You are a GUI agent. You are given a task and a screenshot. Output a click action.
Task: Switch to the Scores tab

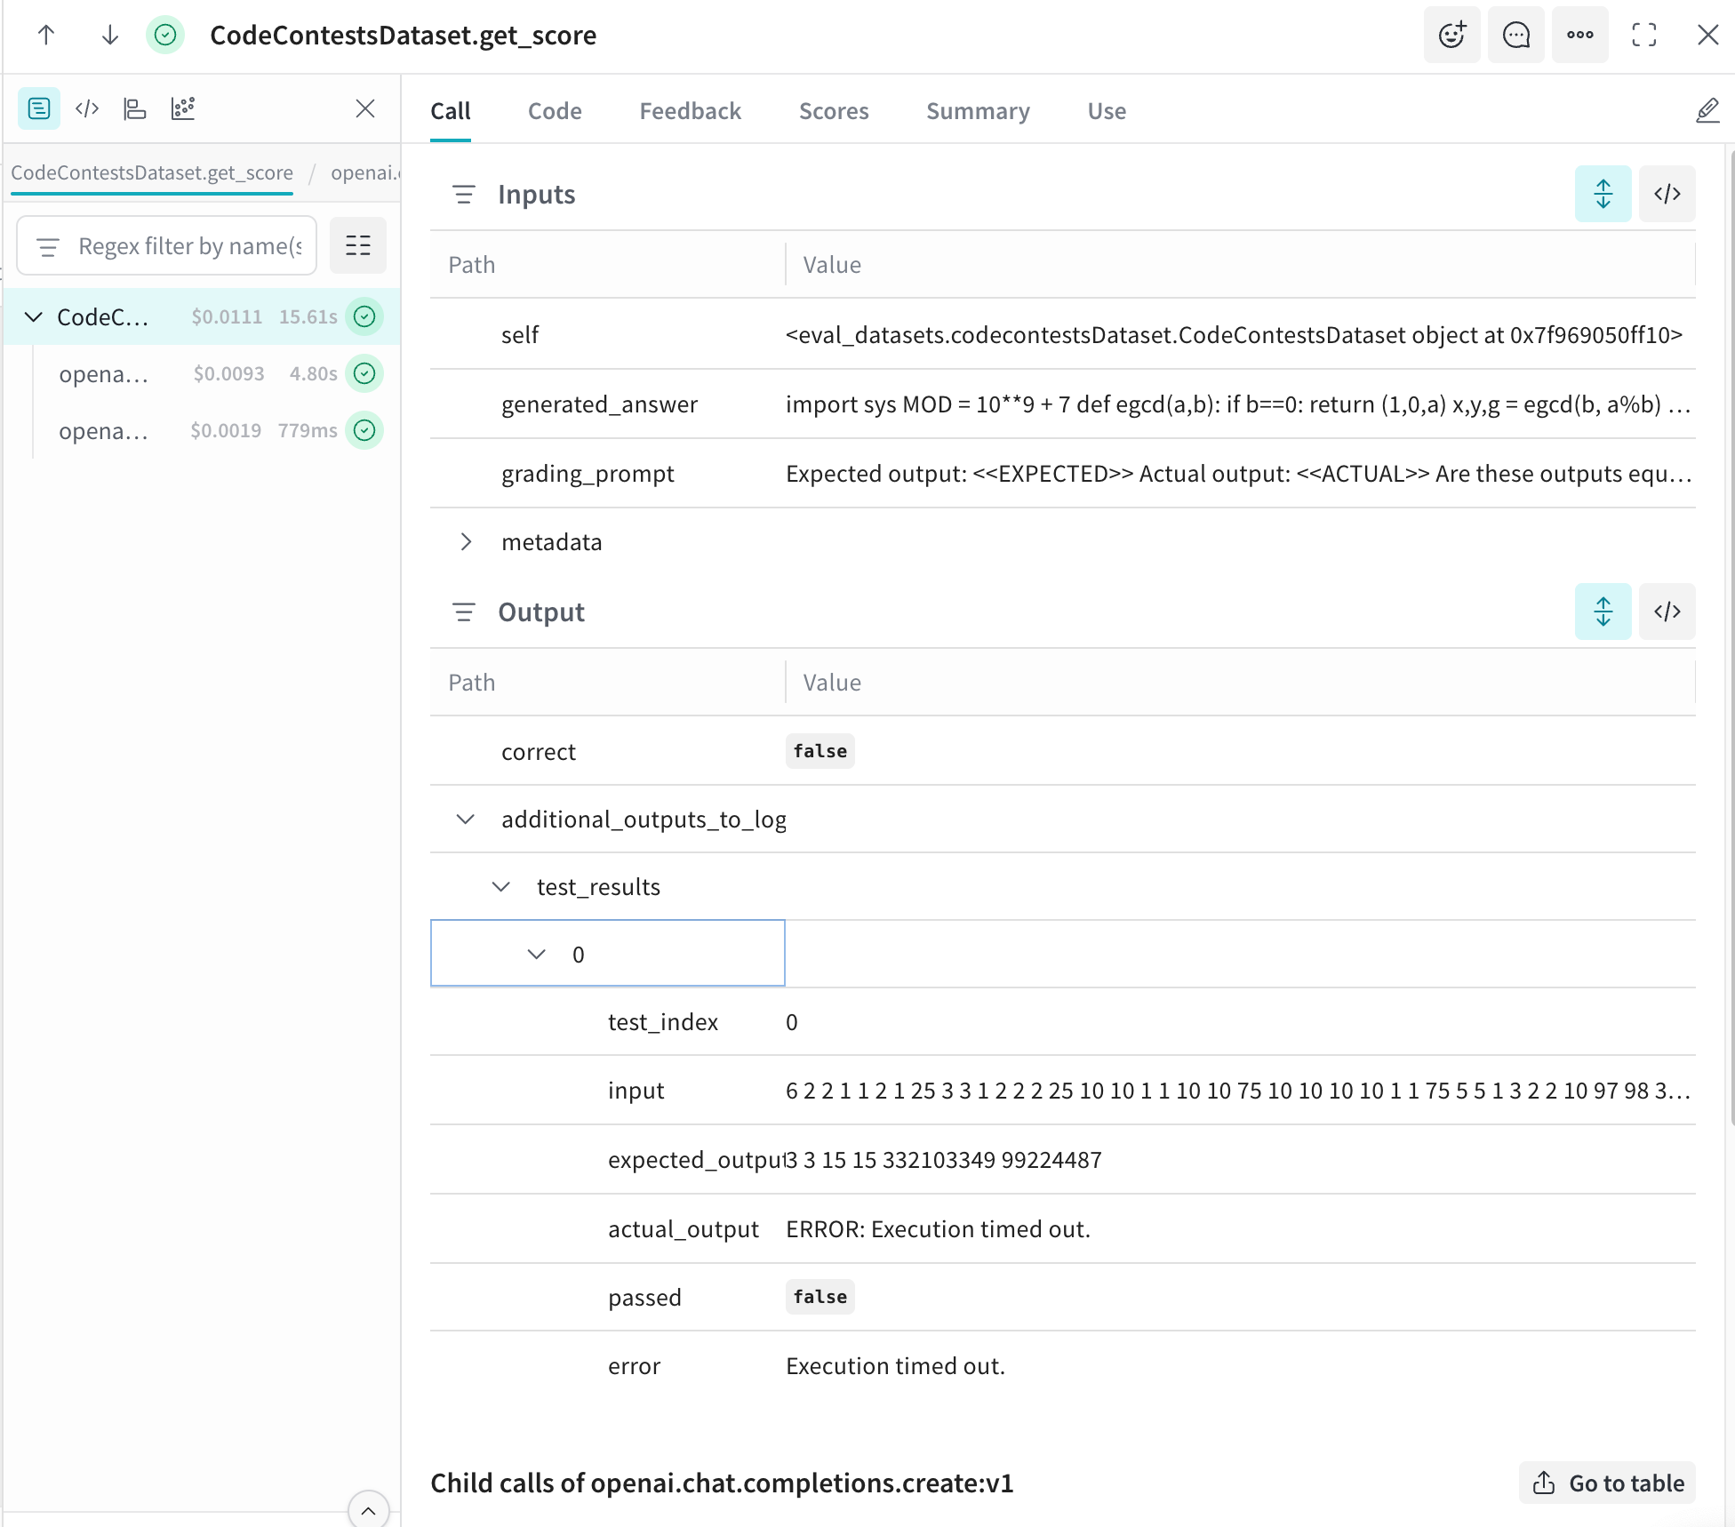[x=833, y=111]
